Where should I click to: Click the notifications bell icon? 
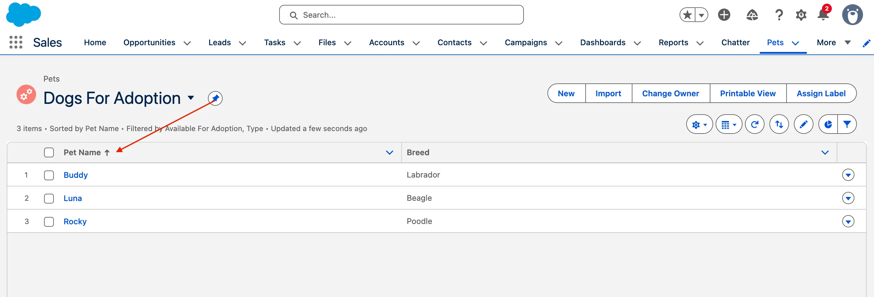[x=823, y=15]
